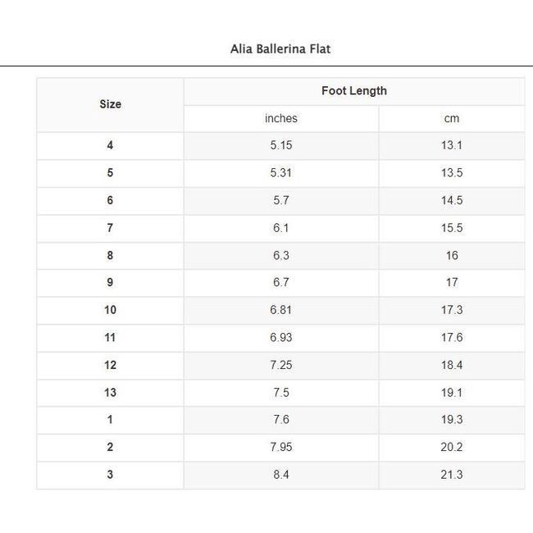Select the 15.5 cm cell

[x=451, y=228]
